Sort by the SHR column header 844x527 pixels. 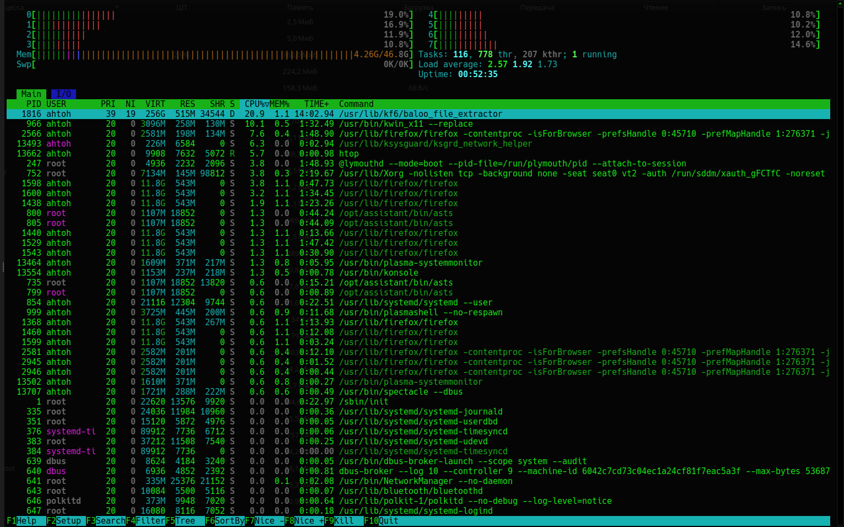(217, 104)
